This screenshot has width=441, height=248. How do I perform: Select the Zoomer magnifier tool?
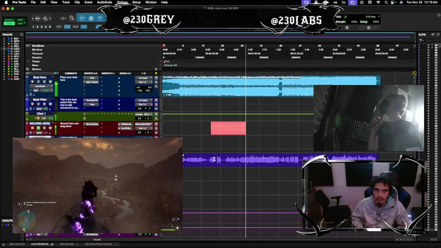pos(72,18)
